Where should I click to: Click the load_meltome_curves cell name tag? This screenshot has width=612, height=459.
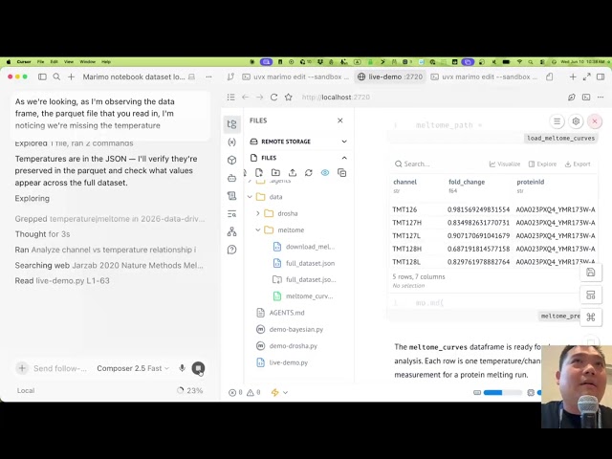point(561,138)
